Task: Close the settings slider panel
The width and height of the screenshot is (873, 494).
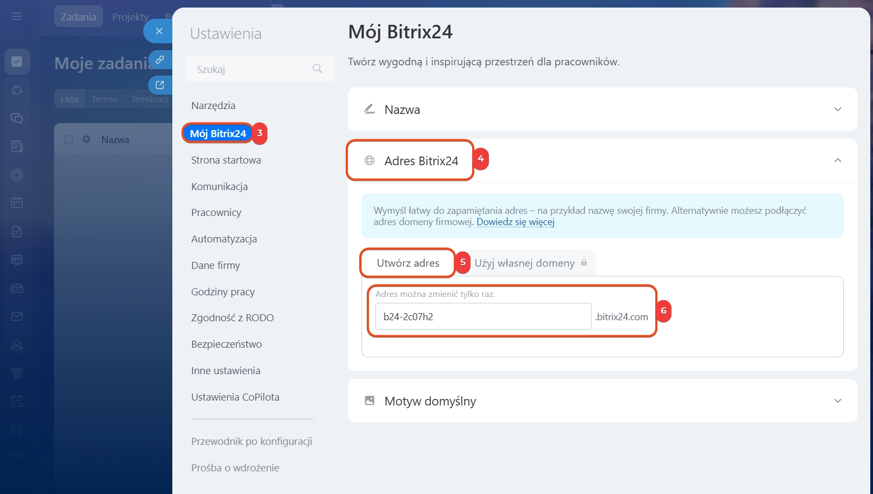Action: (159, 31)
